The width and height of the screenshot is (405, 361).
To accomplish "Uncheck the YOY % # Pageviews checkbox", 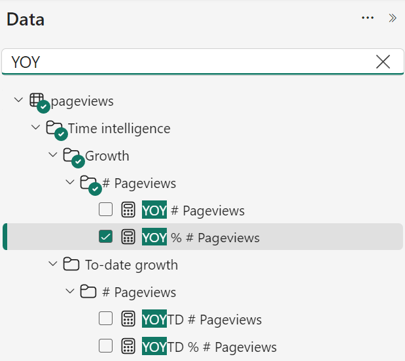I will (105, 236).
